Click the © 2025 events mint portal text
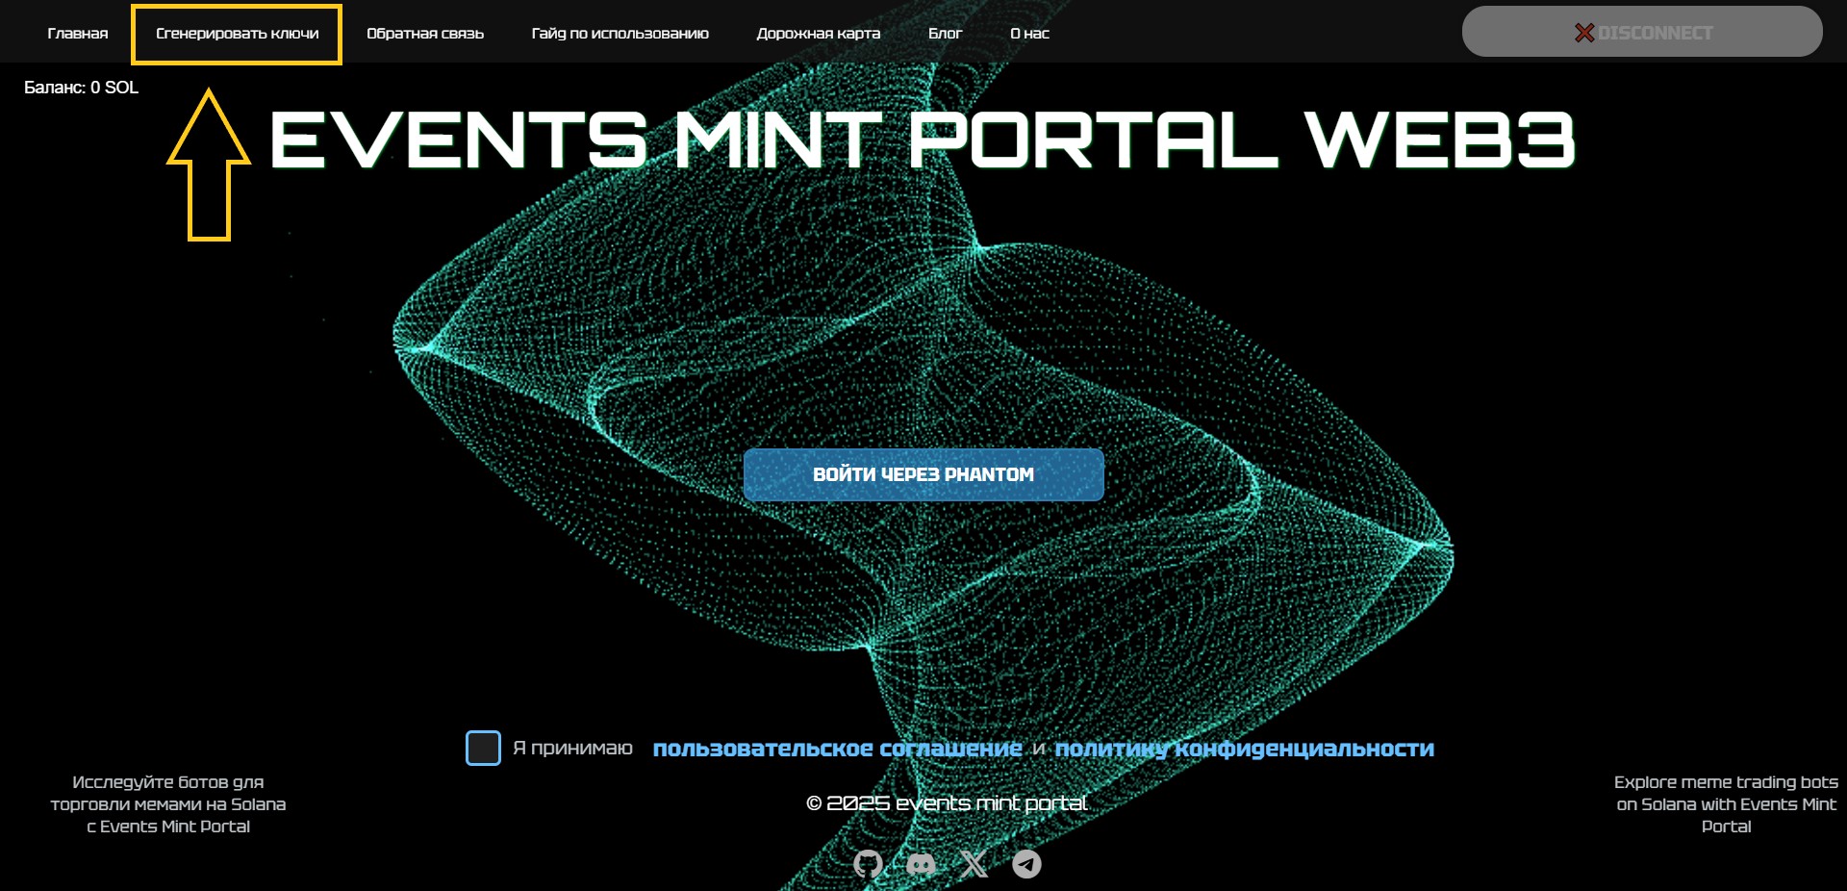This screenshot has height=891, width=1847. coord(947,803)
